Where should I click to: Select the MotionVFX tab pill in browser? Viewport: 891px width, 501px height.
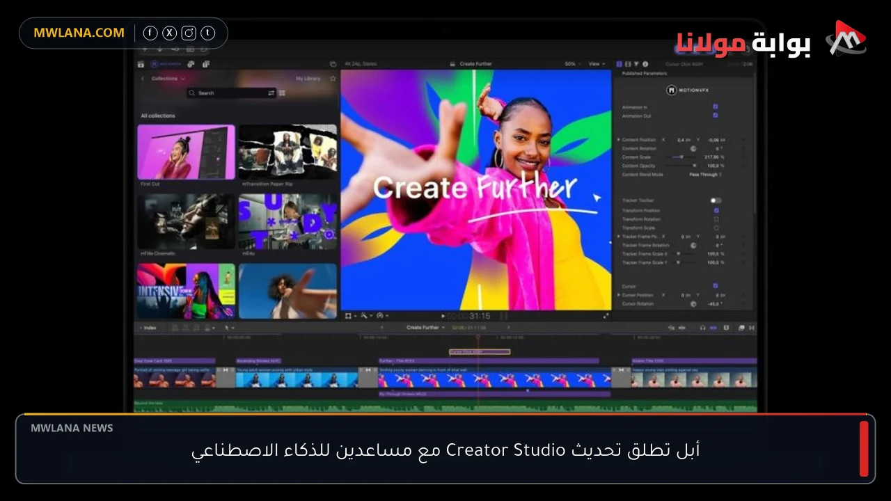click(x=165, y=64)
